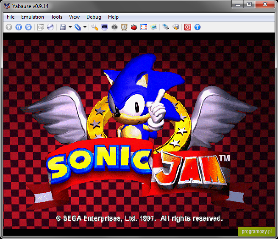The height and width of the screenshot is (239, 278).
Task: Close the Yabause window
Action: click(265, 5)
